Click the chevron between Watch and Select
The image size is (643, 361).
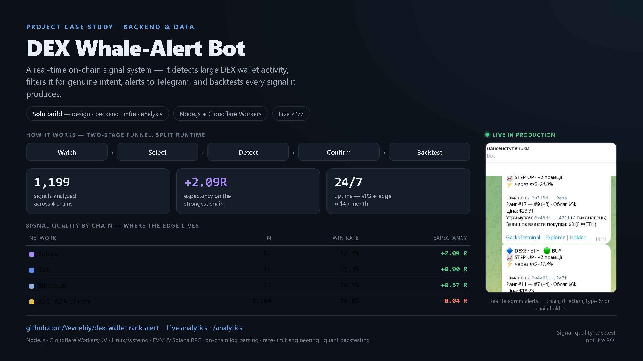(x=112, y=153)
